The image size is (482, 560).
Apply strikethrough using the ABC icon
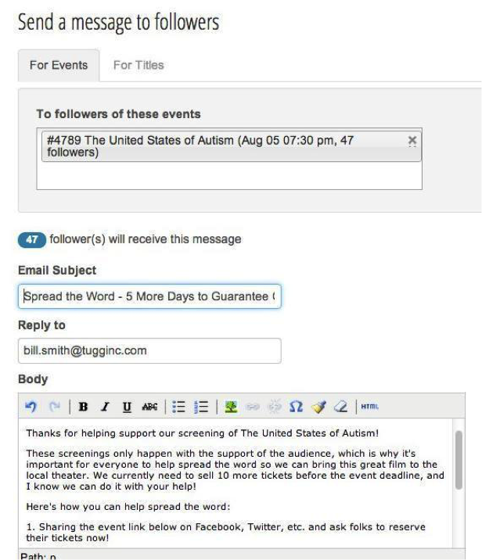tap(149, 407)
